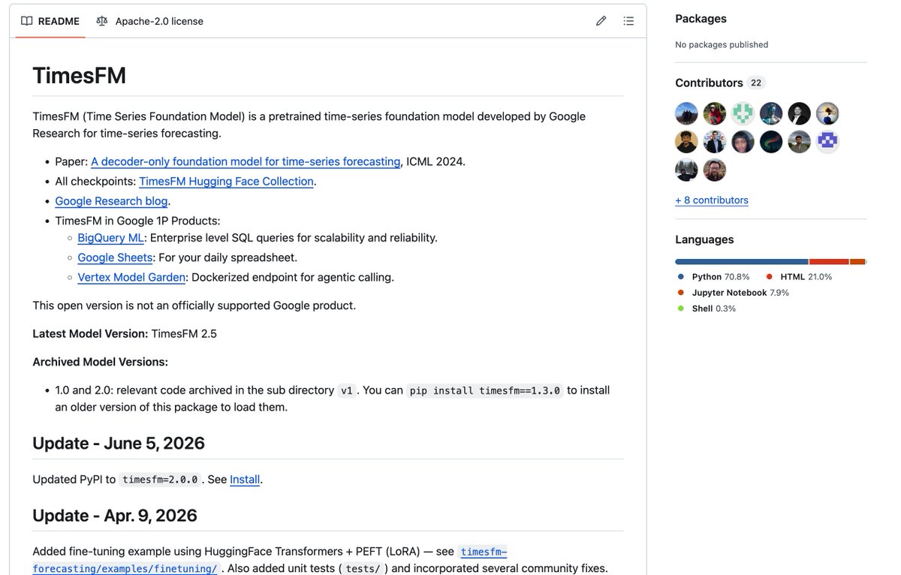Open the BigQuery ML link
Screen dimensions: 901x575
(110, 238)
